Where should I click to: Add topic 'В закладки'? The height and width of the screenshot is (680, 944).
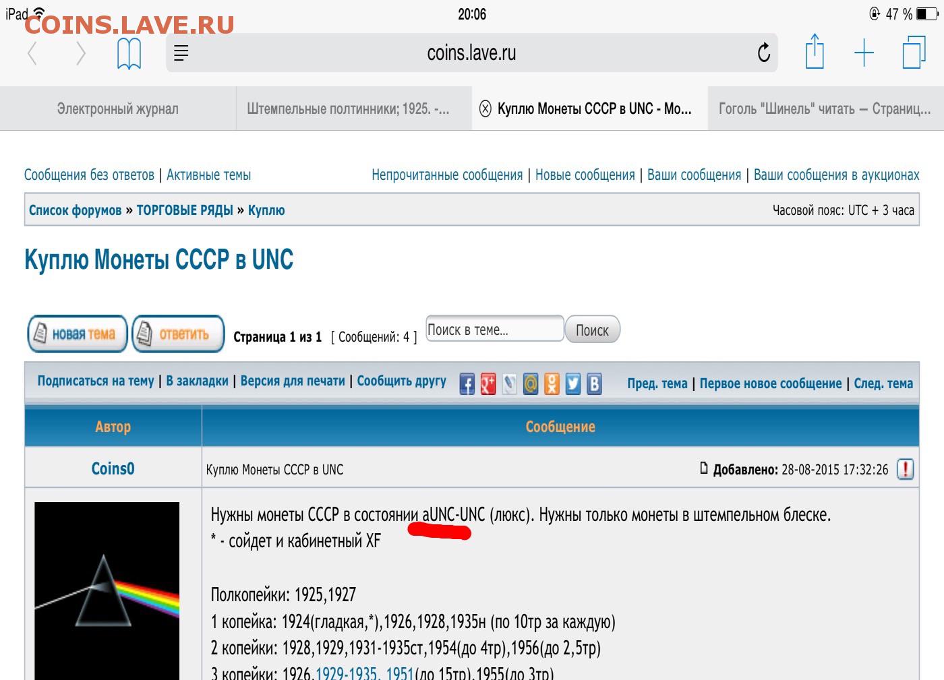tap(198, 381)
